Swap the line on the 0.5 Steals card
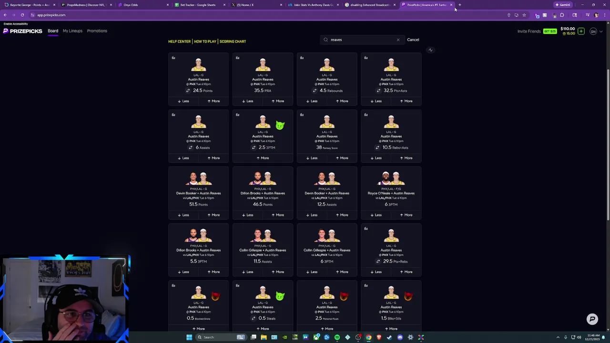 254,318
